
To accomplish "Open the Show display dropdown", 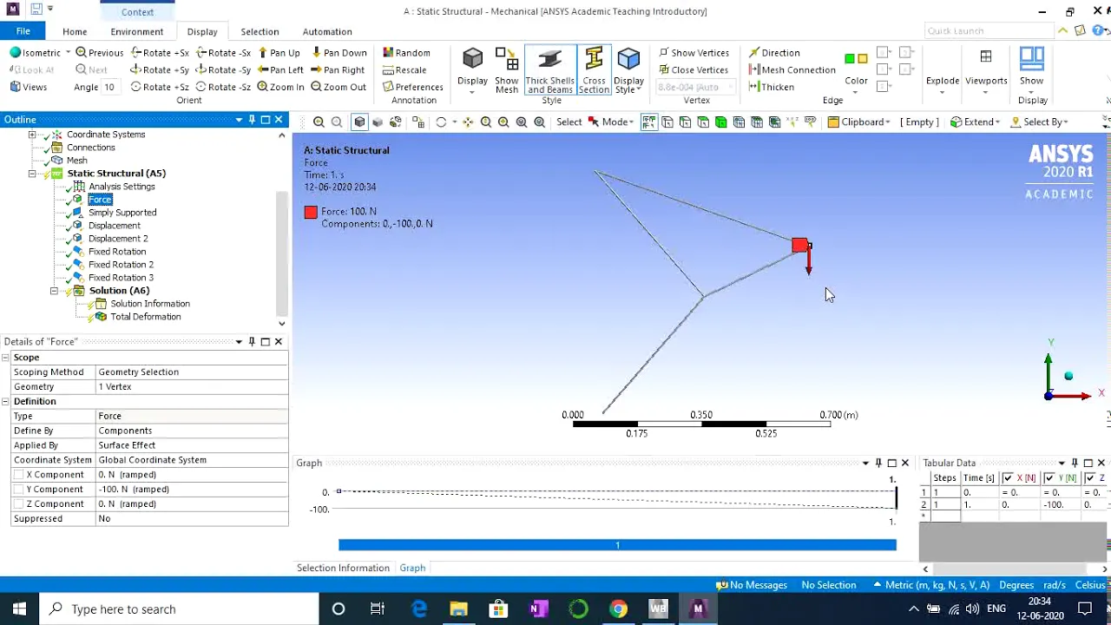I will coord(1031,69).
